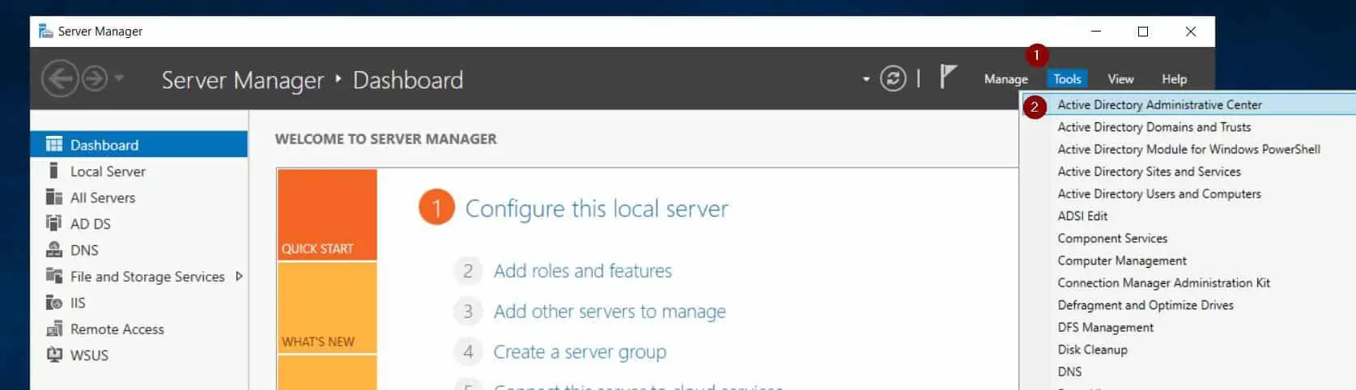The height and width of the screenshot is (390, 1356).
Task: Click the forward navigation arrow
Action: coord(95,79)
